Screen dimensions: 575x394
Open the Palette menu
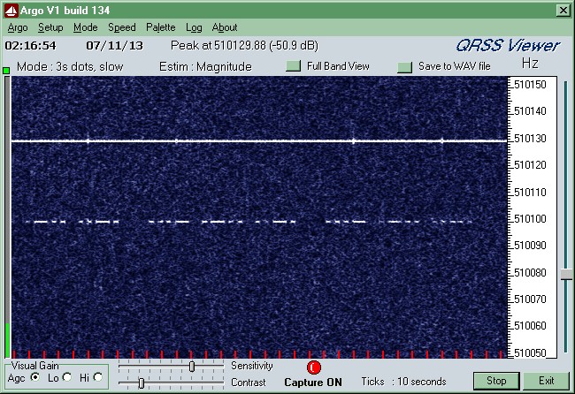tap(160, 27)
